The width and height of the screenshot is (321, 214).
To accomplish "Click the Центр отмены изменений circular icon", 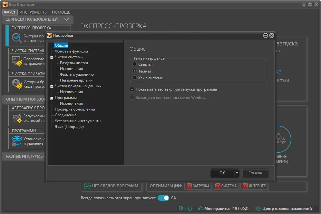I will [x=258, y=209].
